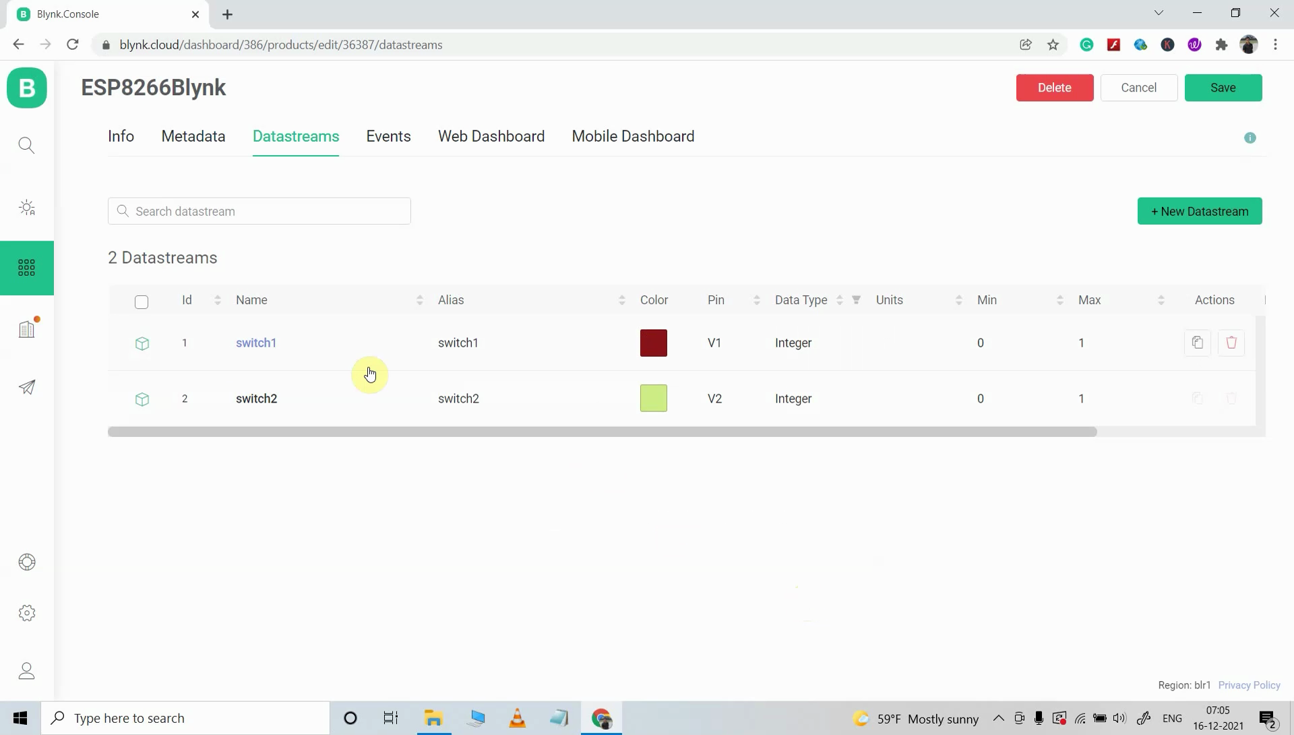Click the share page icon in address bar
Viewport: 1294px width, 735px height.
pos(1026,45)
